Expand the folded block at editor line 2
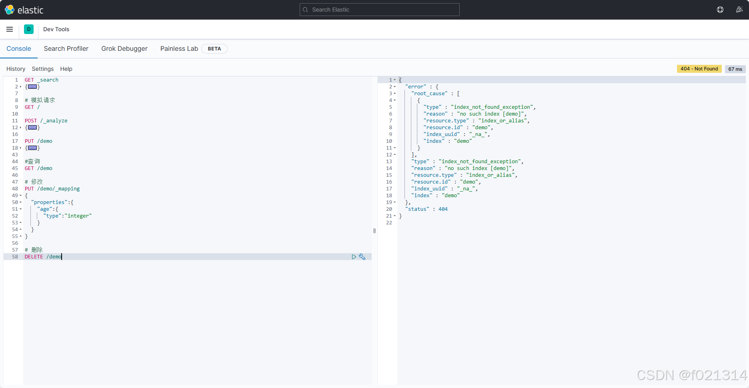Viewport: 749px width, 388px height. 21,87
